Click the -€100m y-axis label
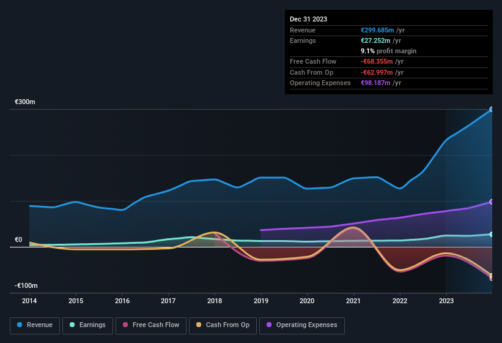Image resolution: width=502 pixels, height=343 pixels. coord(26,285)
